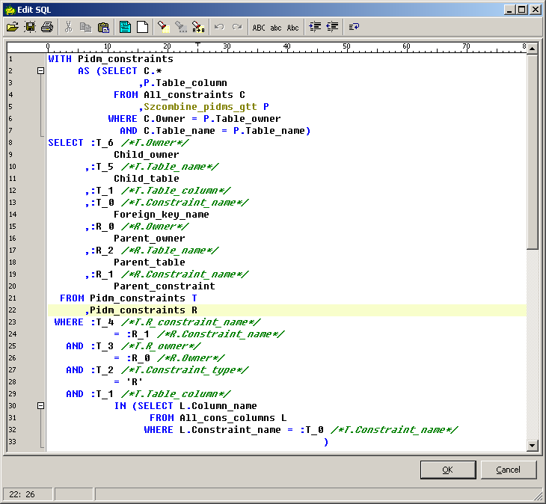This screenshot has height=504, width=546.
Task: Open the Find and Replace icon
Action: pos(197,27)
